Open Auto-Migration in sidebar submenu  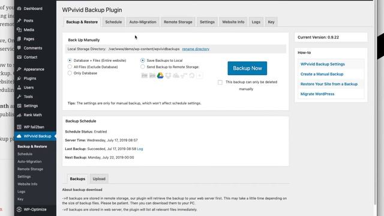coord(29,161)
